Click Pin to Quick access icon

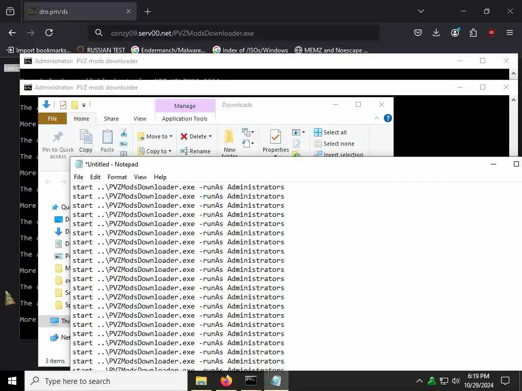pos(58,144)
